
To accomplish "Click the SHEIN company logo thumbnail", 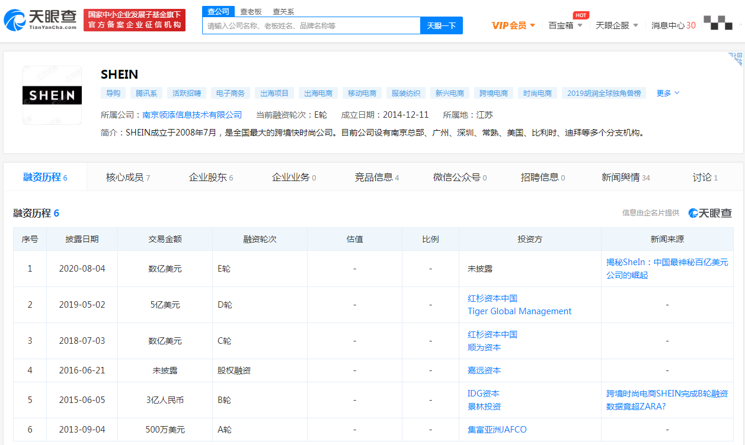I will (52, 95).
